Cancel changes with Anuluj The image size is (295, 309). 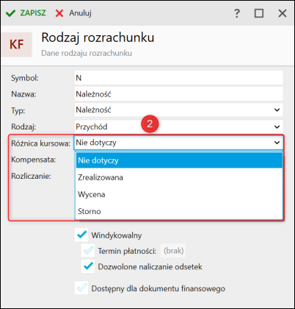point(73,13)
